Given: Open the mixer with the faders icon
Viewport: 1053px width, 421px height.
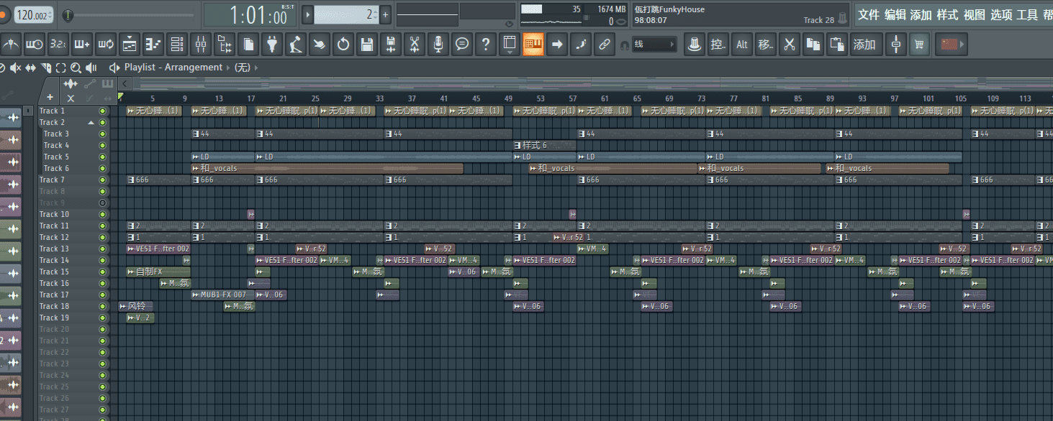Looking at the screenshot, I should point(201,45).
